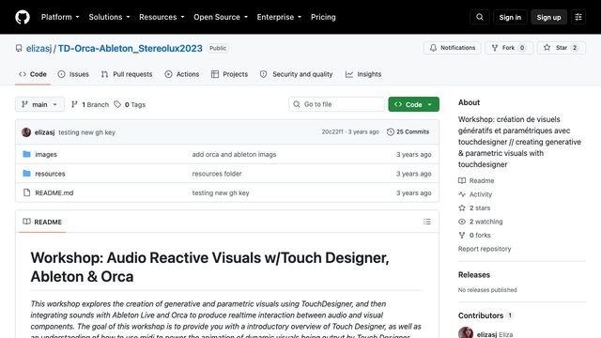601x338 pixels.
Task: Open TD-Orca-Ableton_Stereolux2023 repository link
Action: 130,48
